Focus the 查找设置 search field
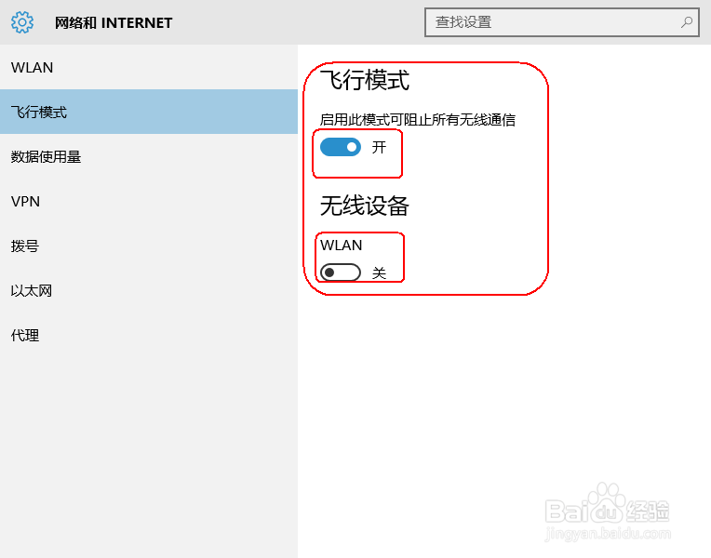 click(562, 21)
